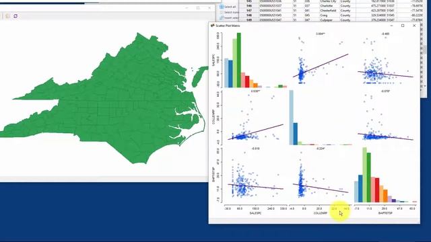
Task: Click the Scatter Plot Matrix title bar icon
Action: 212,26
